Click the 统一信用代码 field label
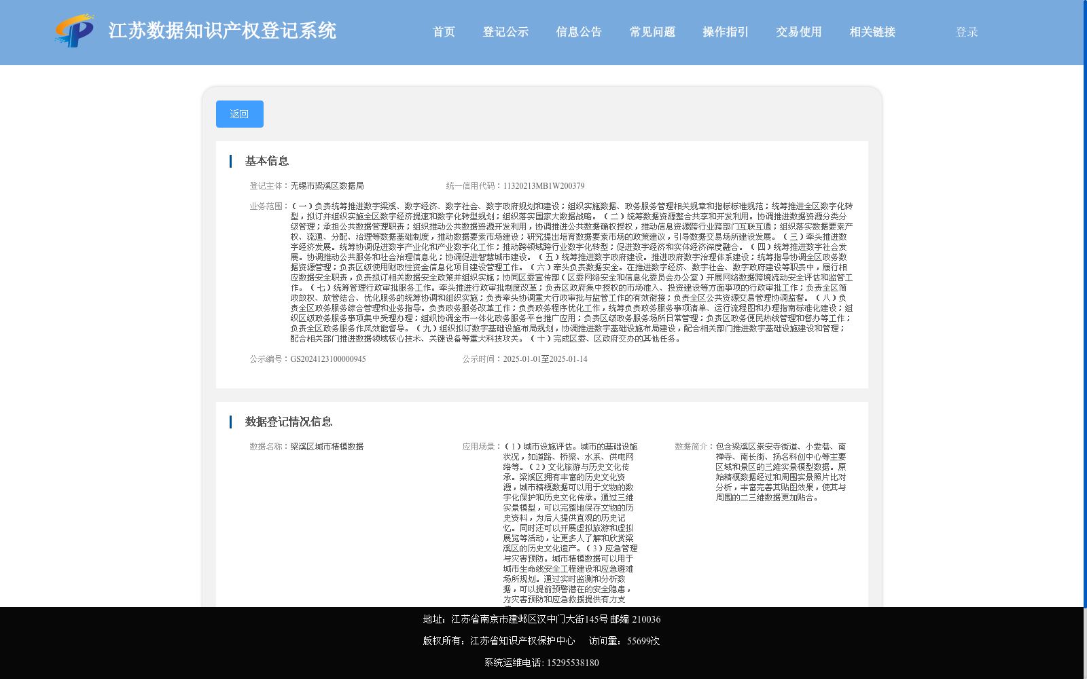The image size is (1087, 679). click(x=474, y=186)
